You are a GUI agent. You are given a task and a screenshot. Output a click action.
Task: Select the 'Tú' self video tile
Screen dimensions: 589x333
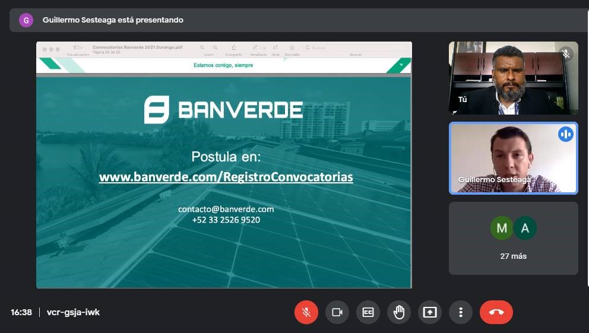tap(513, 78)
